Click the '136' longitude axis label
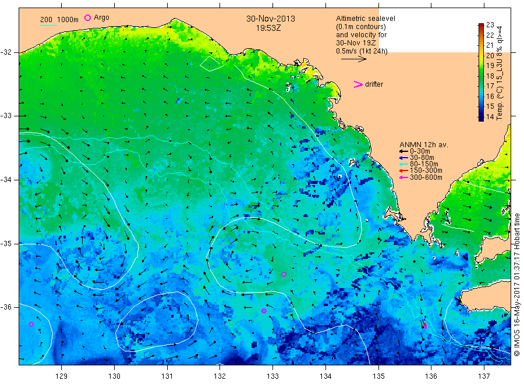The height and width of the screenshot is (384, 524). (x=431, y=376)
